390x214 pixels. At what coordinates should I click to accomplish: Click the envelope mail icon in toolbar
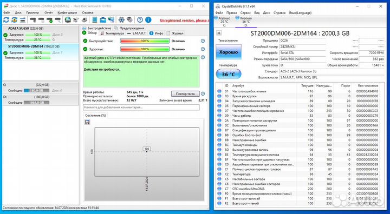[103, 20]
